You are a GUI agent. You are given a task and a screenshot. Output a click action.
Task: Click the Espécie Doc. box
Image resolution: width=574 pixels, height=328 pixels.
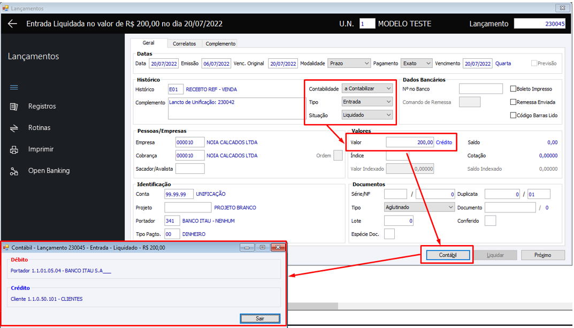pyautogui.click(x=389, y=234)
